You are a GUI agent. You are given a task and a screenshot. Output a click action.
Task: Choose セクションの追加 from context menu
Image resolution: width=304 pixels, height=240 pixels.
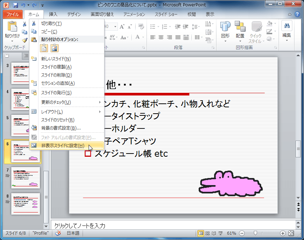[67, 83]
